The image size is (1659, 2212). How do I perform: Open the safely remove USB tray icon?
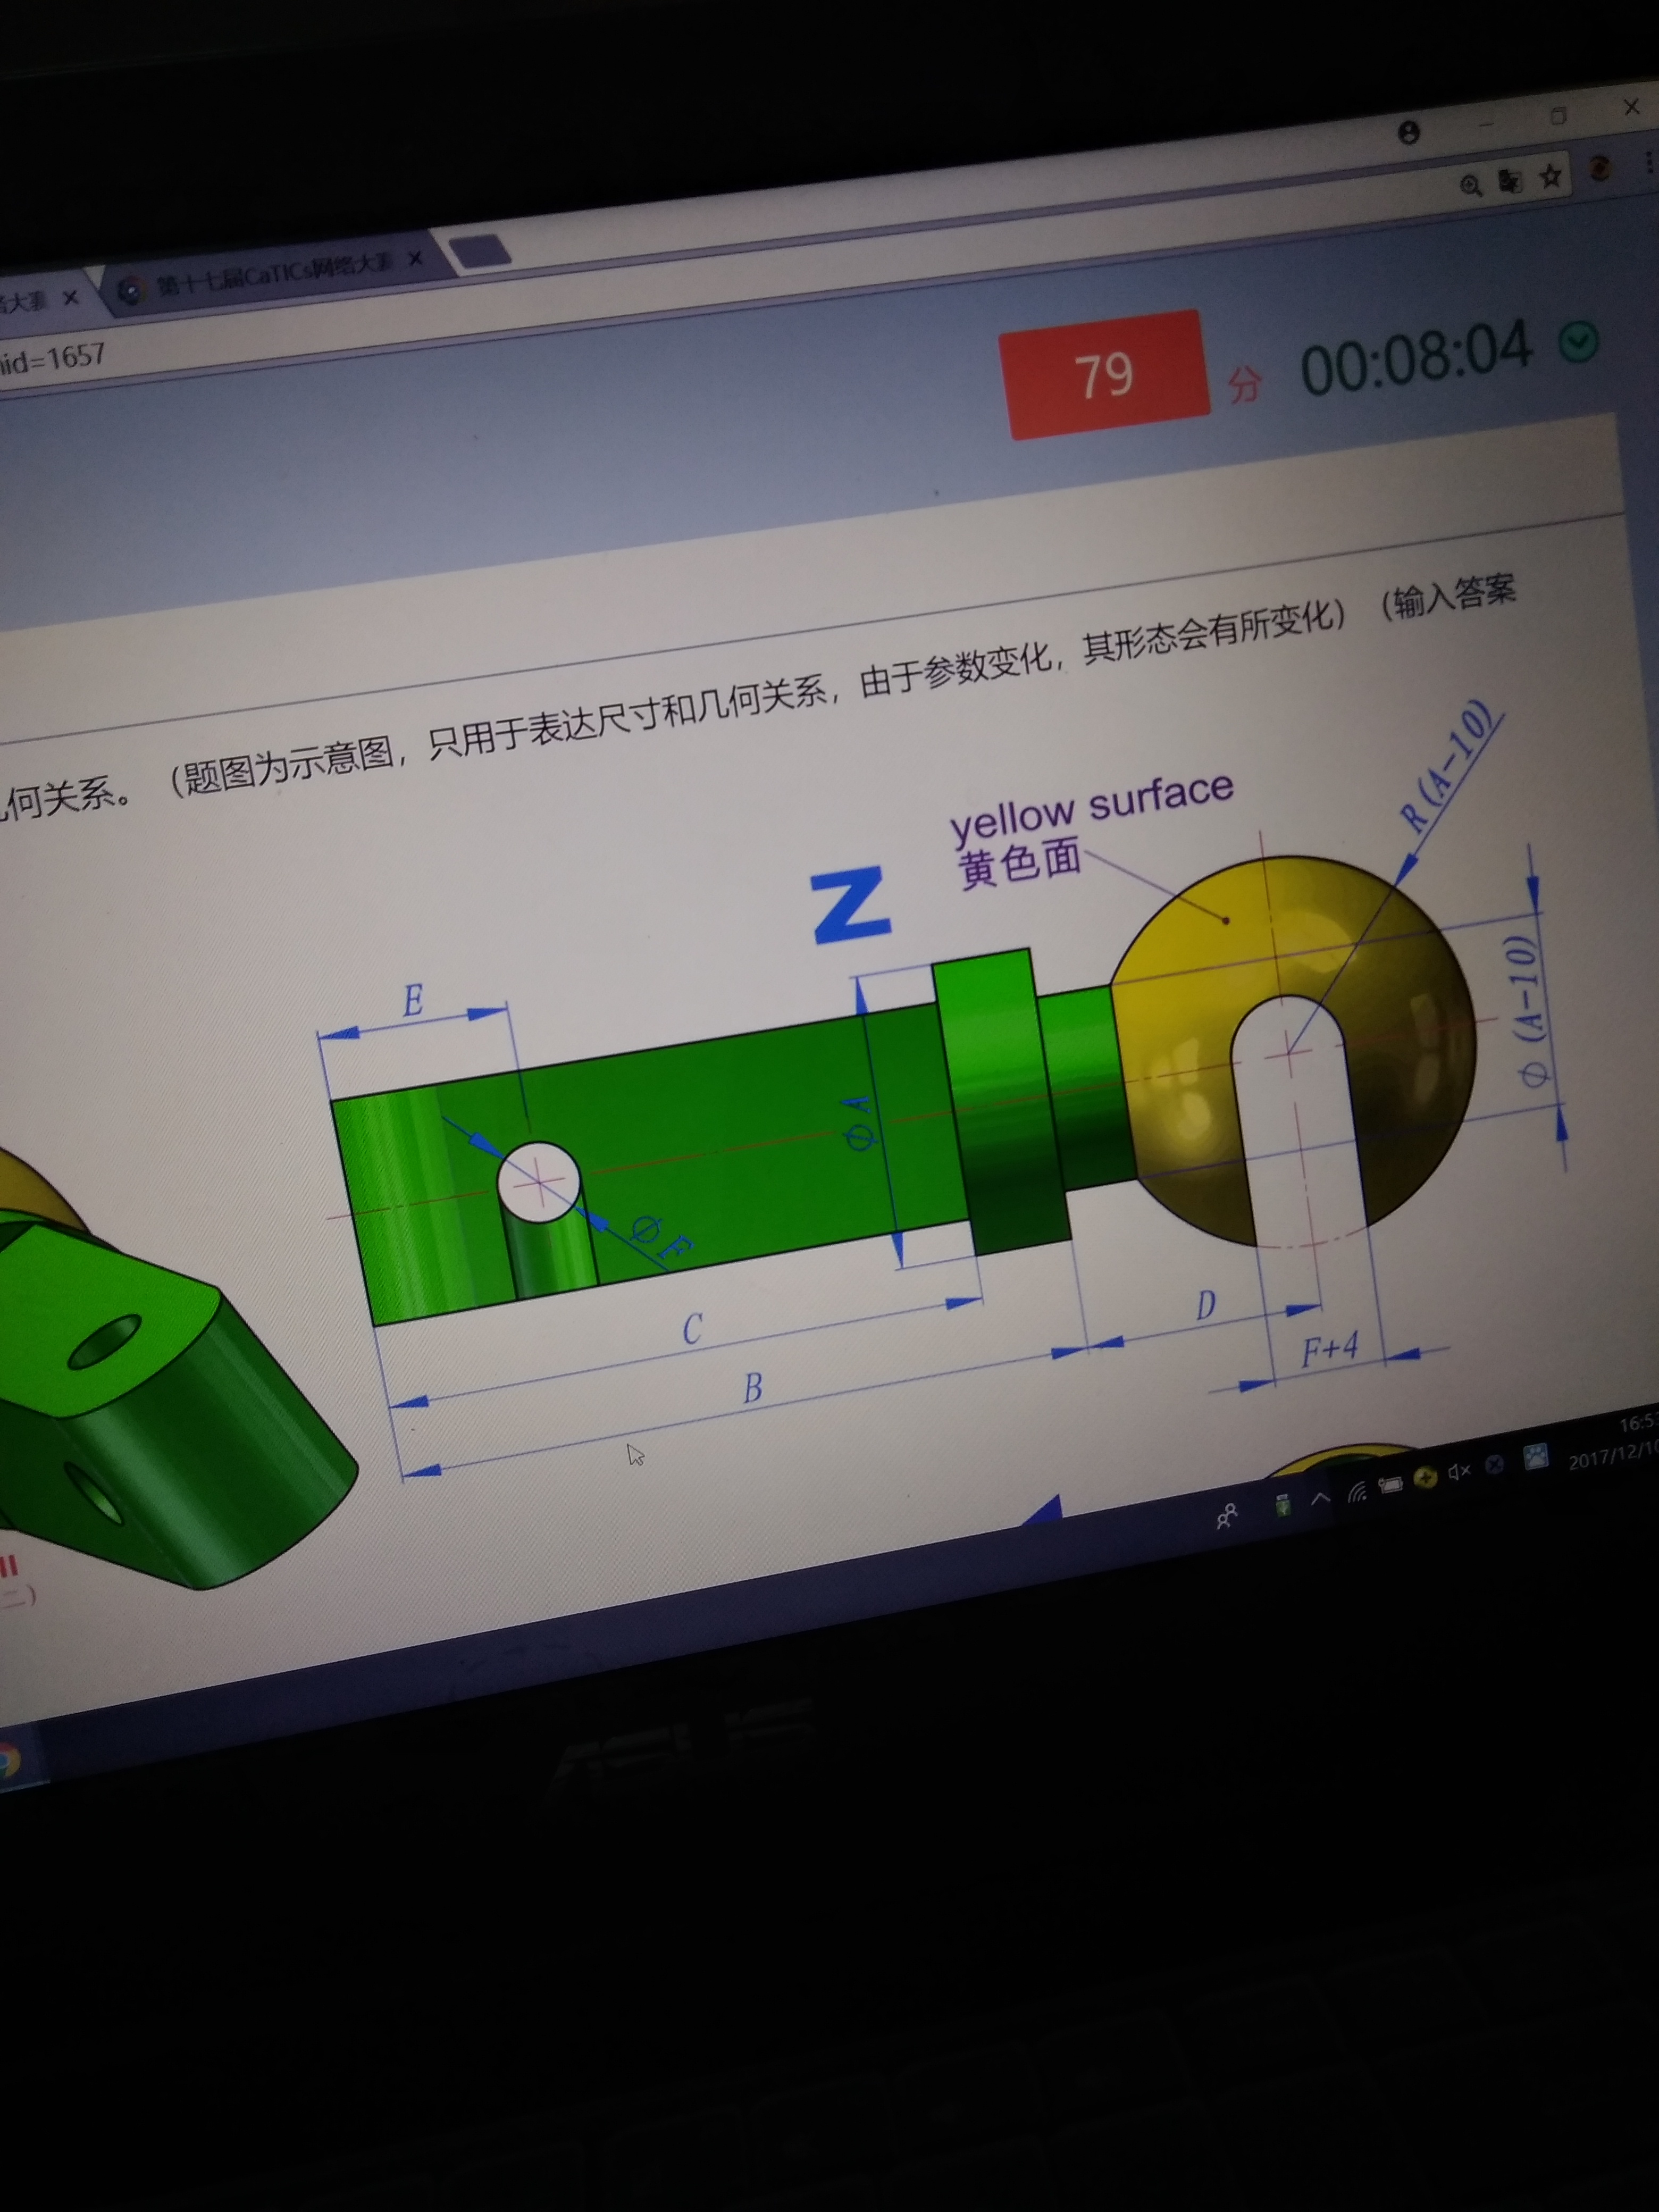click(x=1283, y=1505)
